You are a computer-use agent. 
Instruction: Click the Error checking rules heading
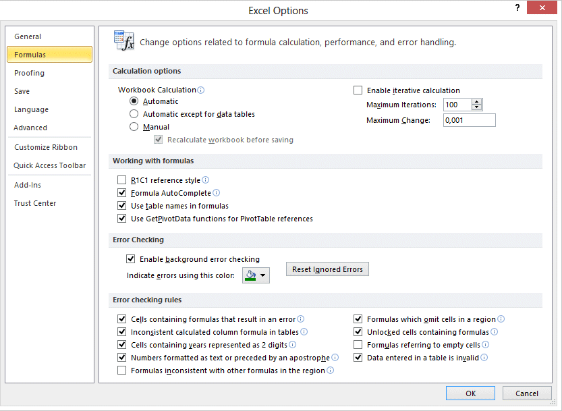[x=147, y=300]
